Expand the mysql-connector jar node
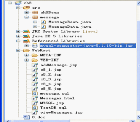 (x=26, y=46)
